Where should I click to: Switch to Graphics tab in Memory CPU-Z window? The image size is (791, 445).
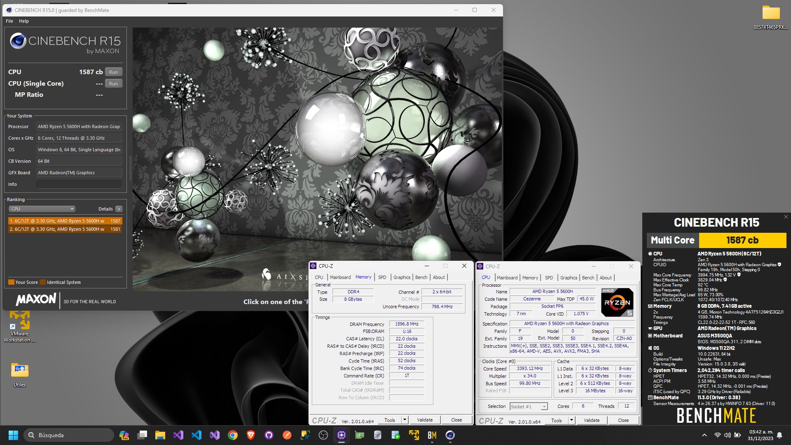[402, 277]
